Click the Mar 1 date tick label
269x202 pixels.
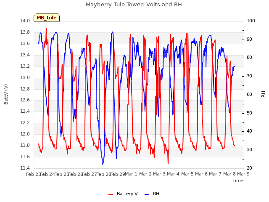pyautogui.click(x=131, y=174)
